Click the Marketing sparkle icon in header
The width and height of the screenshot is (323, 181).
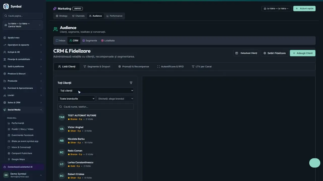(x=55, y=9)
